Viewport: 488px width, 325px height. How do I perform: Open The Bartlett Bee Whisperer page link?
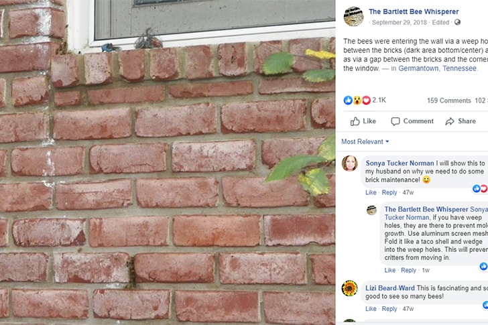coord(414,11)
